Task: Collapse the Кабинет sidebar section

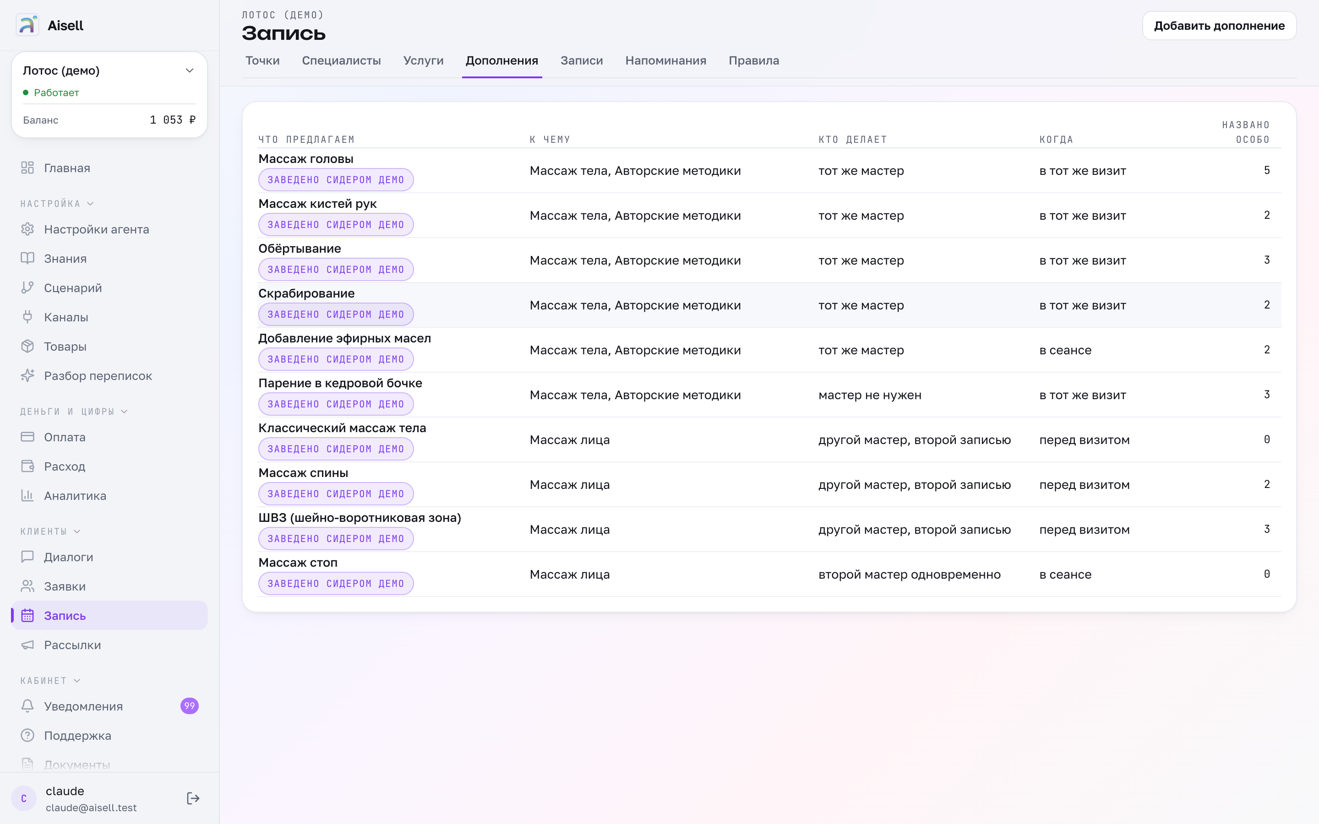Action: pyautogui.click(x=51, y=681)
